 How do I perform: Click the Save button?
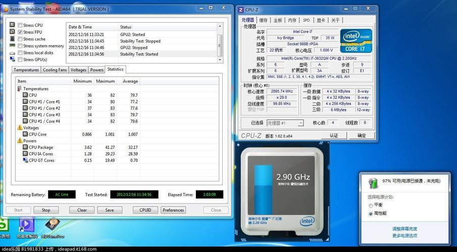[x=110, y=210]
